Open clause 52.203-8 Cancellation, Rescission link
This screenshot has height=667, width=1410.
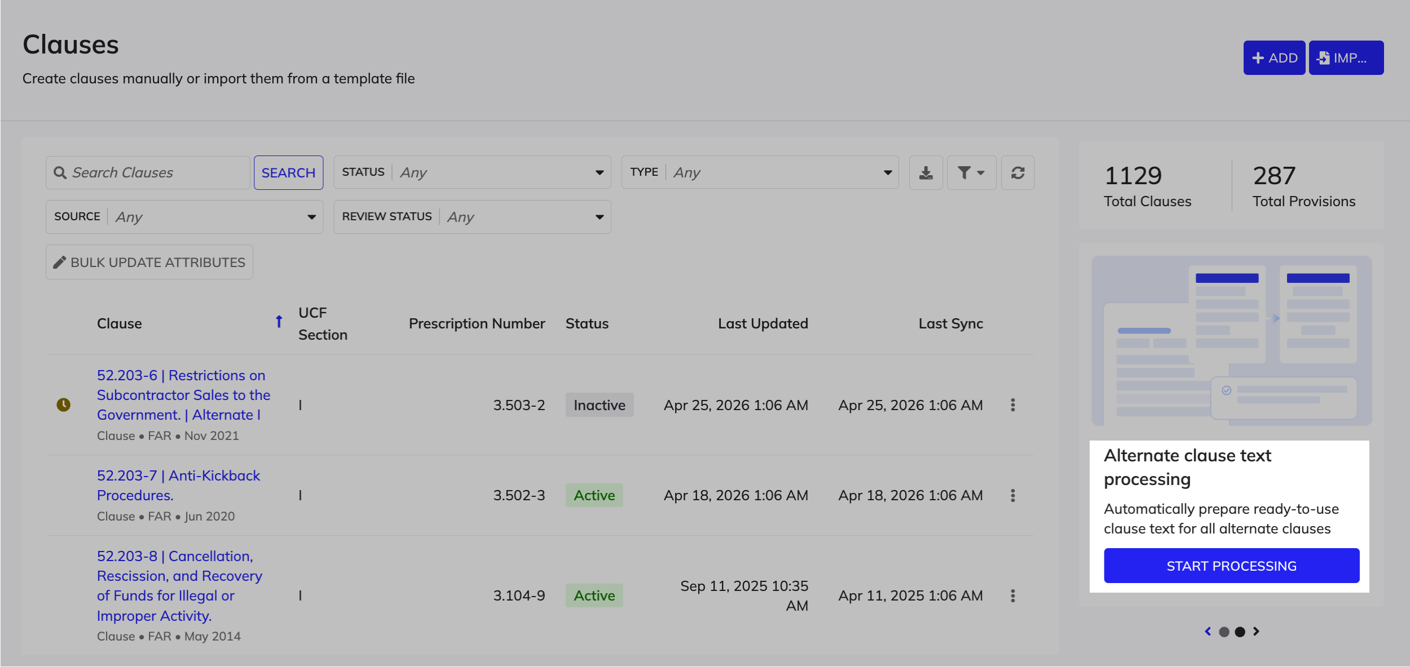[x=179, y=586]
